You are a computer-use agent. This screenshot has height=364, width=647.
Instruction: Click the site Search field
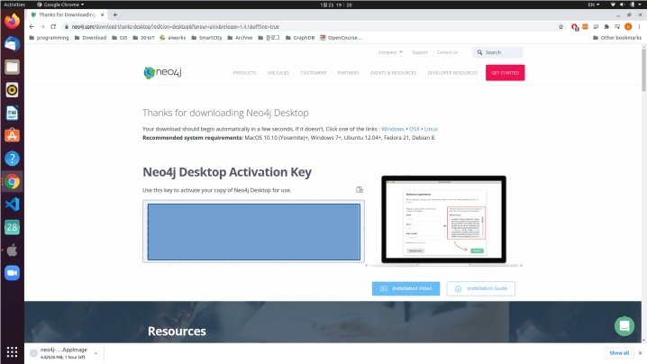coord(497,52)
